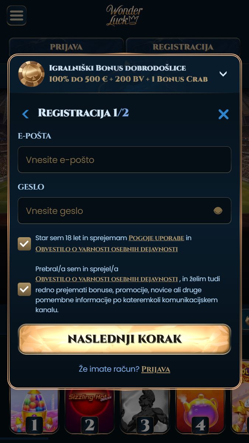Show password with the eye icon
249x443 pixels.
[218, 211]
